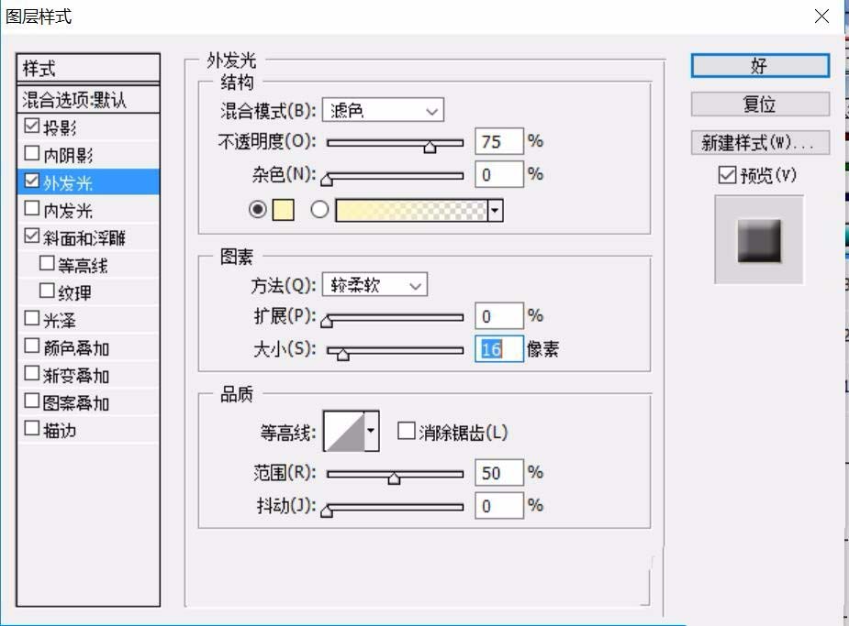Click the 复位 reset button
Image resolution: width=849 pixels, height=626 pixels.
tap(760, 104)
